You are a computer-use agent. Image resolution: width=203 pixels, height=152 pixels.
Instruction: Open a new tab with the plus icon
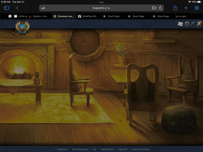coord(186,8)
